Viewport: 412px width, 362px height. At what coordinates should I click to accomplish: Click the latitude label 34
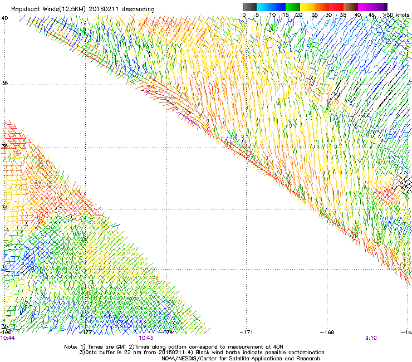4,207
